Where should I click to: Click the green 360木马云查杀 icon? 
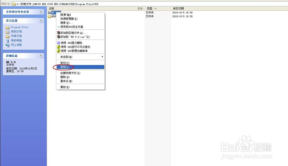tap(59, 46)
